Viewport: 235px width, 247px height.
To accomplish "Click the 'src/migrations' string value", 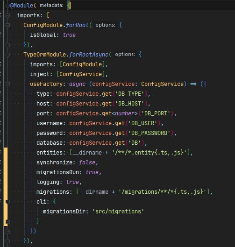I will tap(118, 212).
